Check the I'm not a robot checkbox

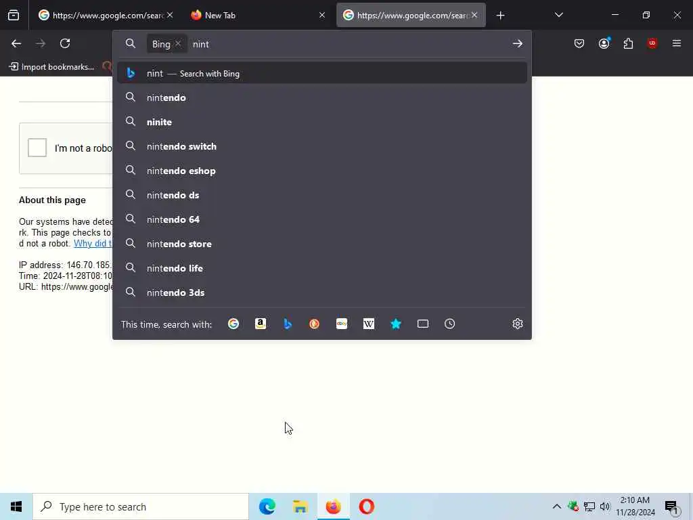tap(37, 148)
